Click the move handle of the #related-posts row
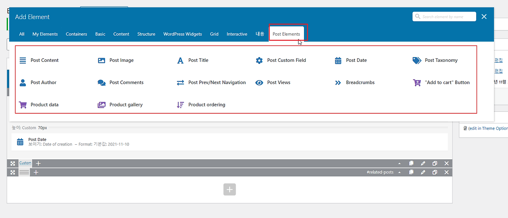 [13, 172]
